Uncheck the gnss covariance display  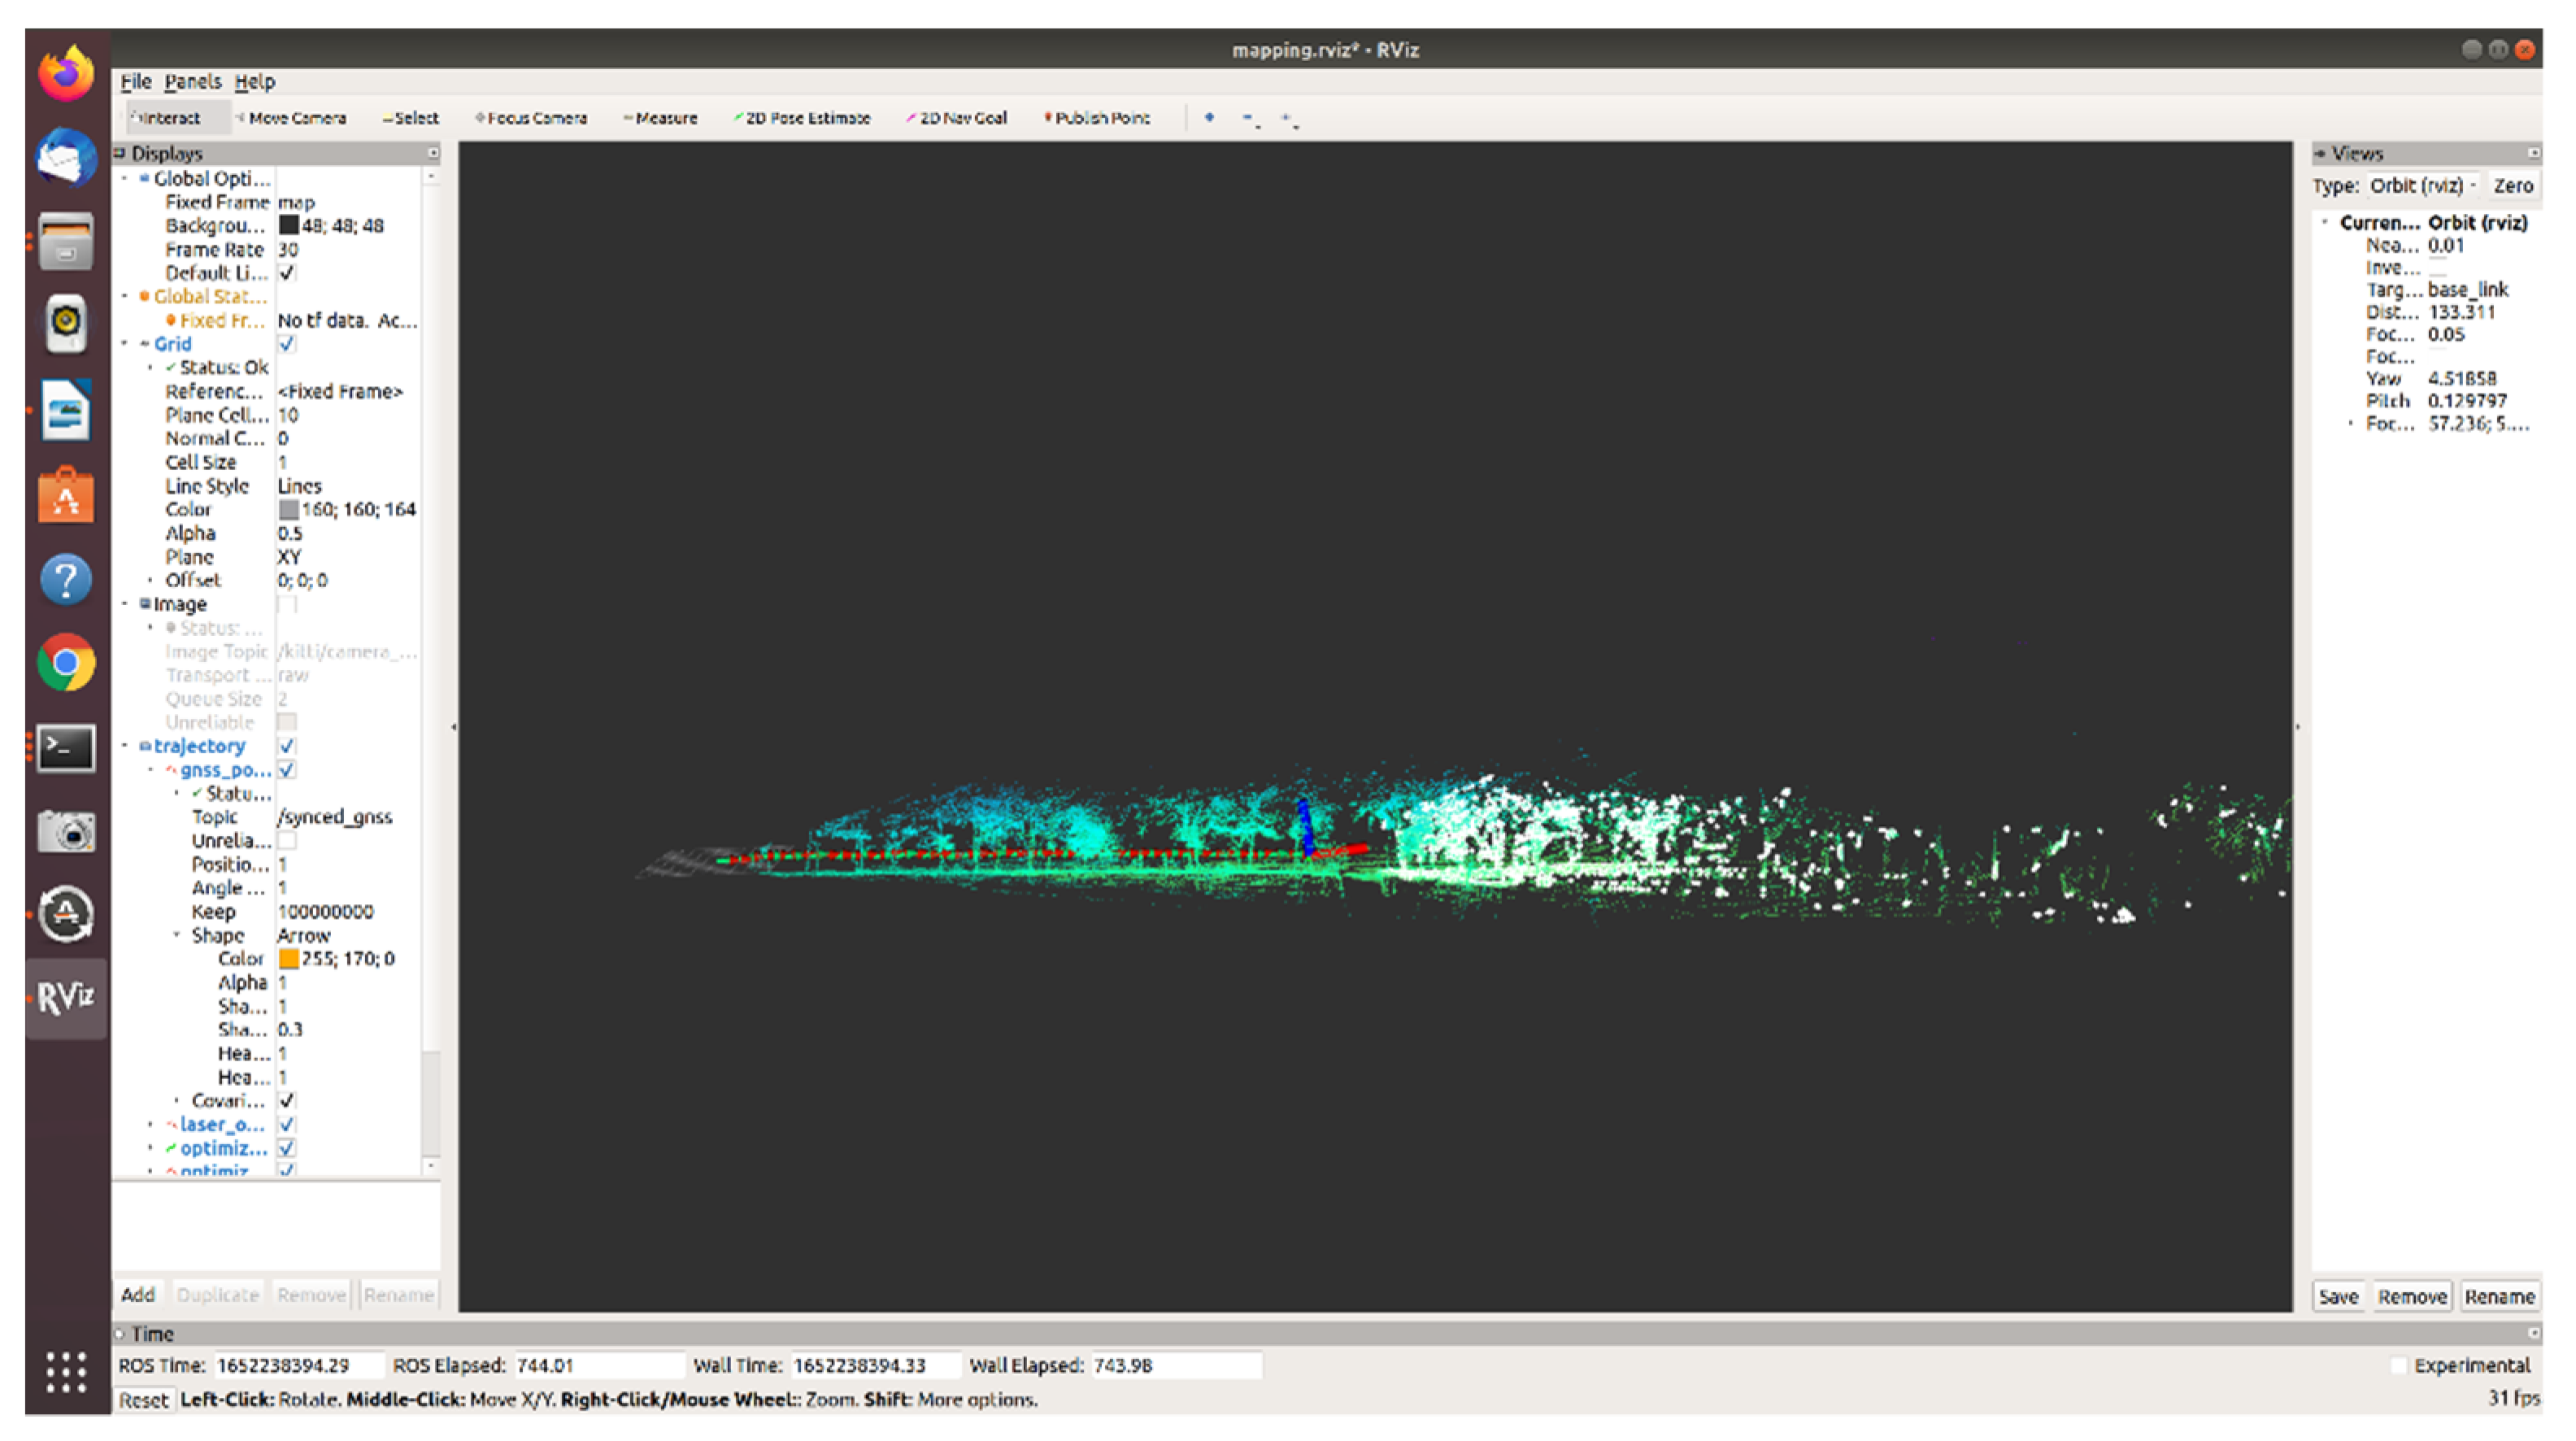pos(287,1100)
